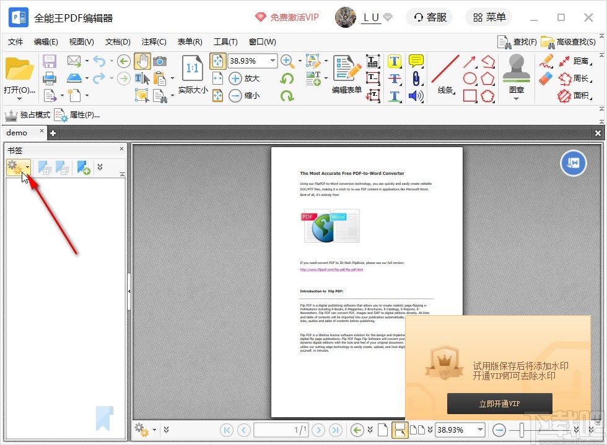Rotate page counterclockwise with the green arrow
607x445 pixels.
287,78
